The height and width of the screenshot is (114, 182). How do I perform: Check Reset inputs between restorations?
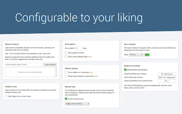click(x=66, y=76)
